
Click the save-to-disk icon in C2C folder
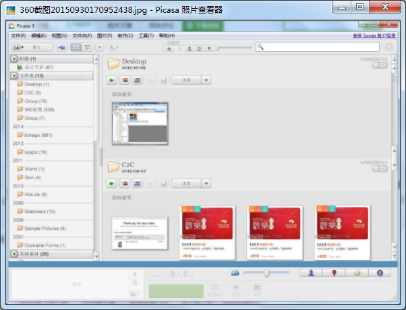[x=163, y=183]
